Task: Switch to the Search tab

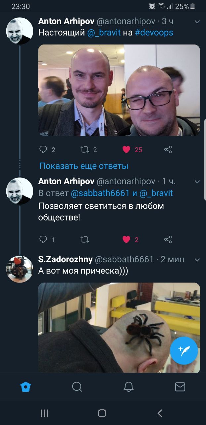Action: tap(77, 386)
